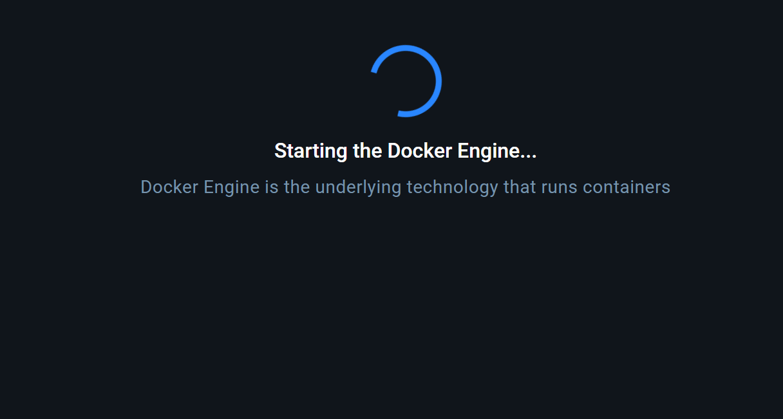Click the word "the" in the gray subtitle
This screenshot has width=783, height=419.
pyautogui.click(x=297, y=187)
